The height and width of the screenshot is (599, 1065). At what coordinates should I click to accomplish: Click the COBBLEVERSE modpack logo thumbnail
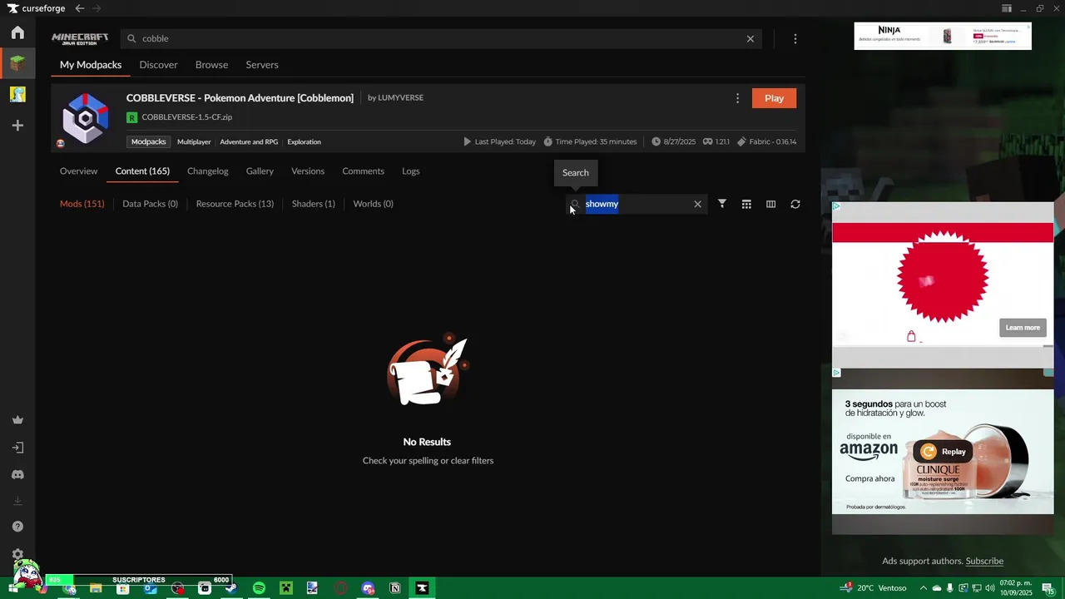coord(86,118)
